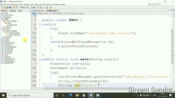Click the Open Project toolbar icon
The width and height of the screenshot is (175, 98).
coord(7,7)
